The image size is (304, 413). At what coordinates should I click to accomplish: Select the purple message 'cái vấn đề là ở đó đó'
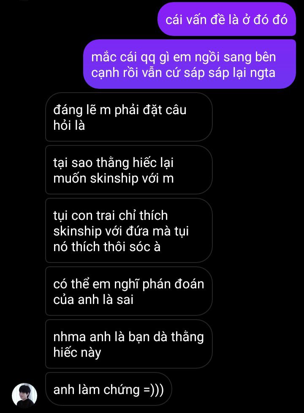point(227,19)
